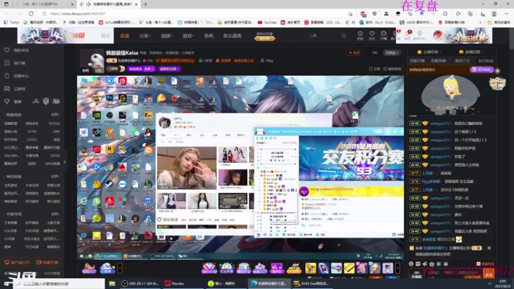Show hidden system tray icons
Image resolution: width=514 pixels, height=289 pixels.
[x=490, y=283]
